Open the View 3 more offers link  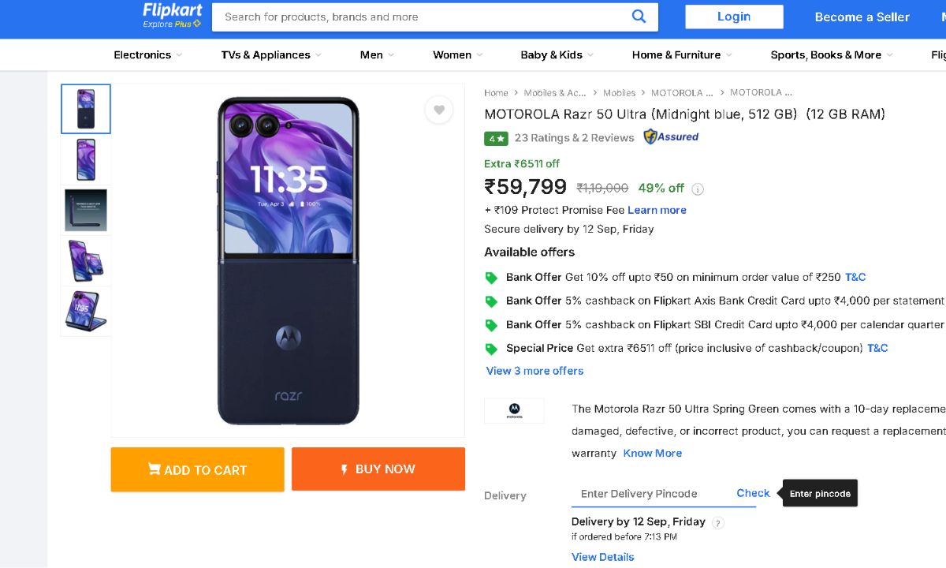(535, 371)
